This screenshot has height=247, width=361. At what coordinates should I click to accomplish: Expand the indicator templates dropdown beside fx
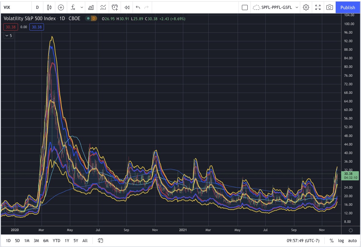82,7
